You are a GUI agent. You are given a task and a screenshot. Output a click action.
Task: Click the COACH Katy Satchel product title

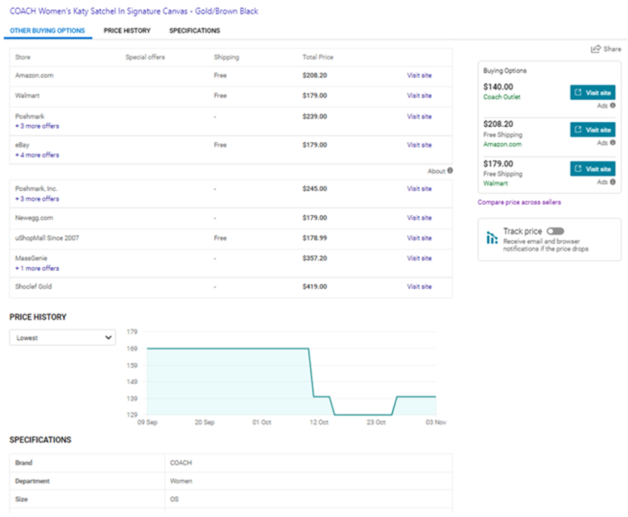coord(133,11)
